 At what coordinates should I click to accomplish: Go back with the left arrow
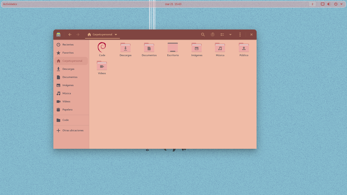click(70, 35)
